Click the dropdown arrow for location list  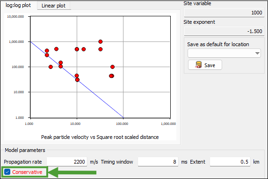257,53
